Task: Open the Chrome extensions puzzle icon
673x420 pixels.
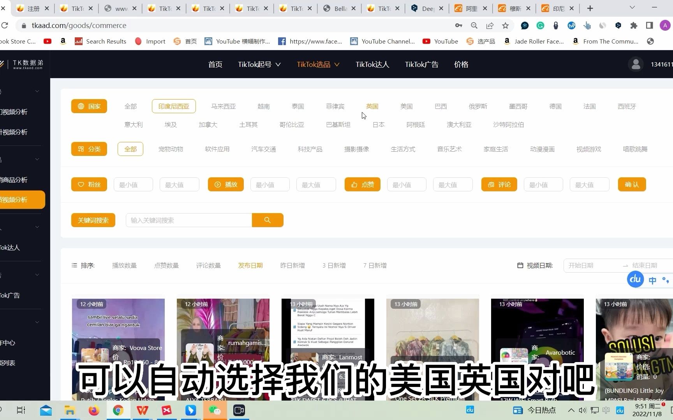Action: (x=634, y=25)
